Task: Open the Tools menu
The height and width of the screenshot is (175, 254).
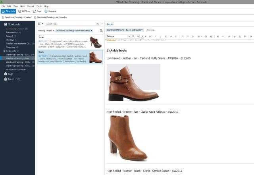Action: point(39,6)
